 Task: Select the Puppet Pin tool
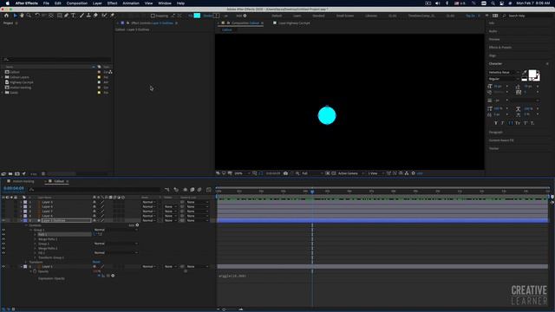point(112,16)
